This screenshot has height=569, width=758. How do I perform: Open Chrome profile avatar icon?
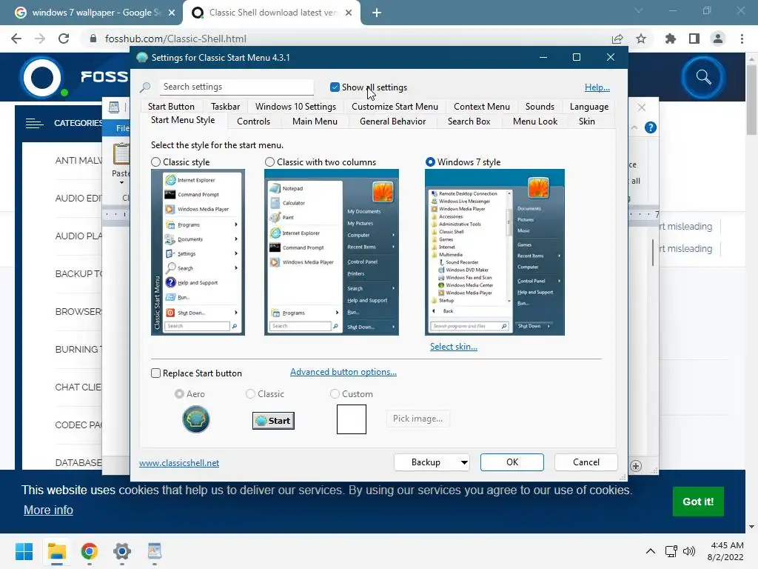[718, 39]
